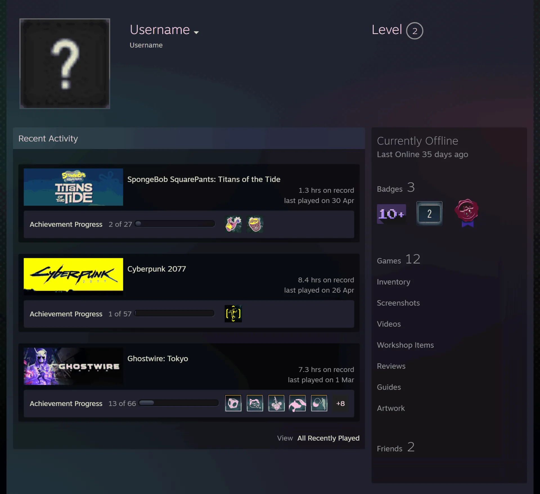
Task: Click the Level 2 circle badge
Action: click(x=415, y=31)
